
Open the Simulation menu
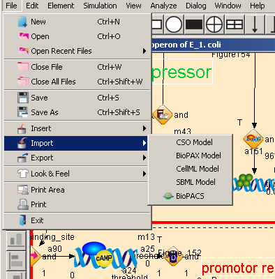tap(100, 6)
